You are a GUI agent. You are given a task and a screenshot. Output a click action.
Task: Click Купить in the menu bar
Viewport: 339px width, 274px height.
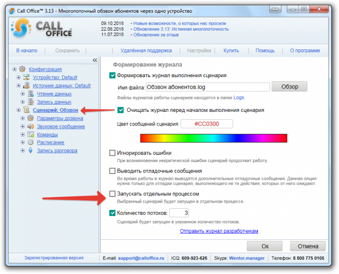click(x=231, y=50)
